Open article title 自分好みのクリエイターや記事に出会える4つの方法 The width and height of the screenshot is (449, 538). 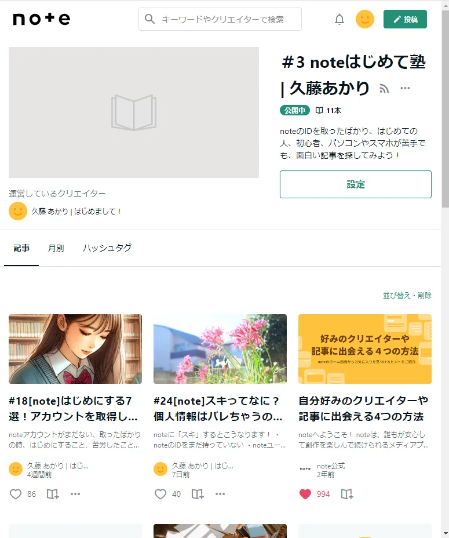coord(364,408)
